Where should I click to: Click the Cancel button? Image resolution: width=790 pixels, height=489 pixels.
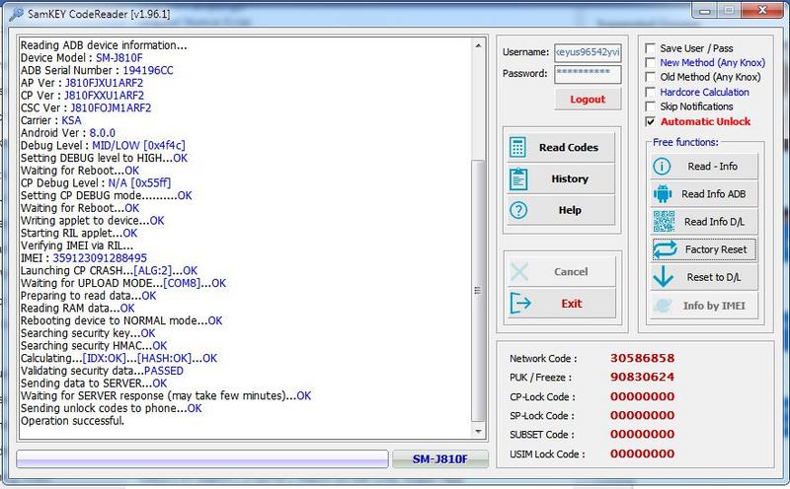(x=561, y=272)
